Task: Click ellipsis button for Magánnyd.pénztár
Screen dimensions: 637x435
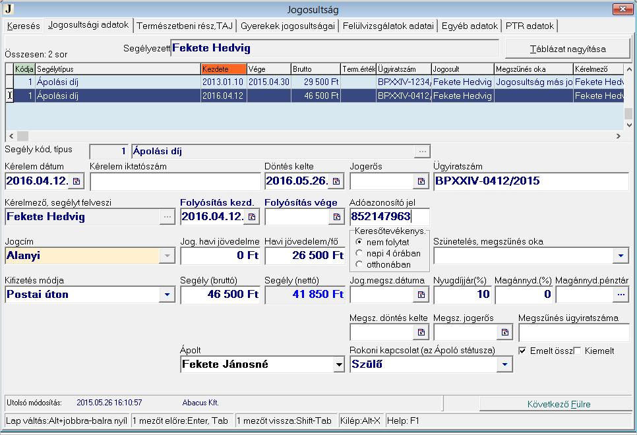Action: (x=621, y=295)
